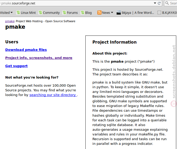Open the Community bookmark
Image resolution: width=177 pixels, height=149 pixels.
[49, 13]
